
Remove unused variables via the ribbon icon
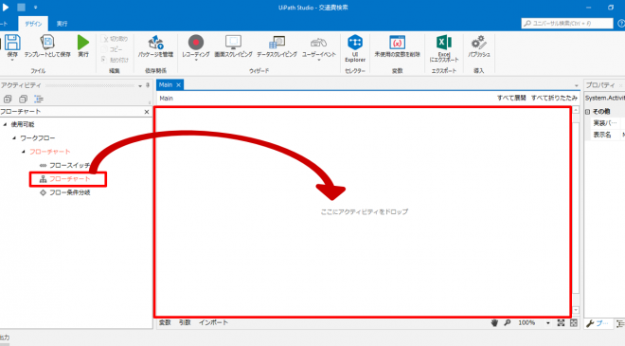pos(397,43)
